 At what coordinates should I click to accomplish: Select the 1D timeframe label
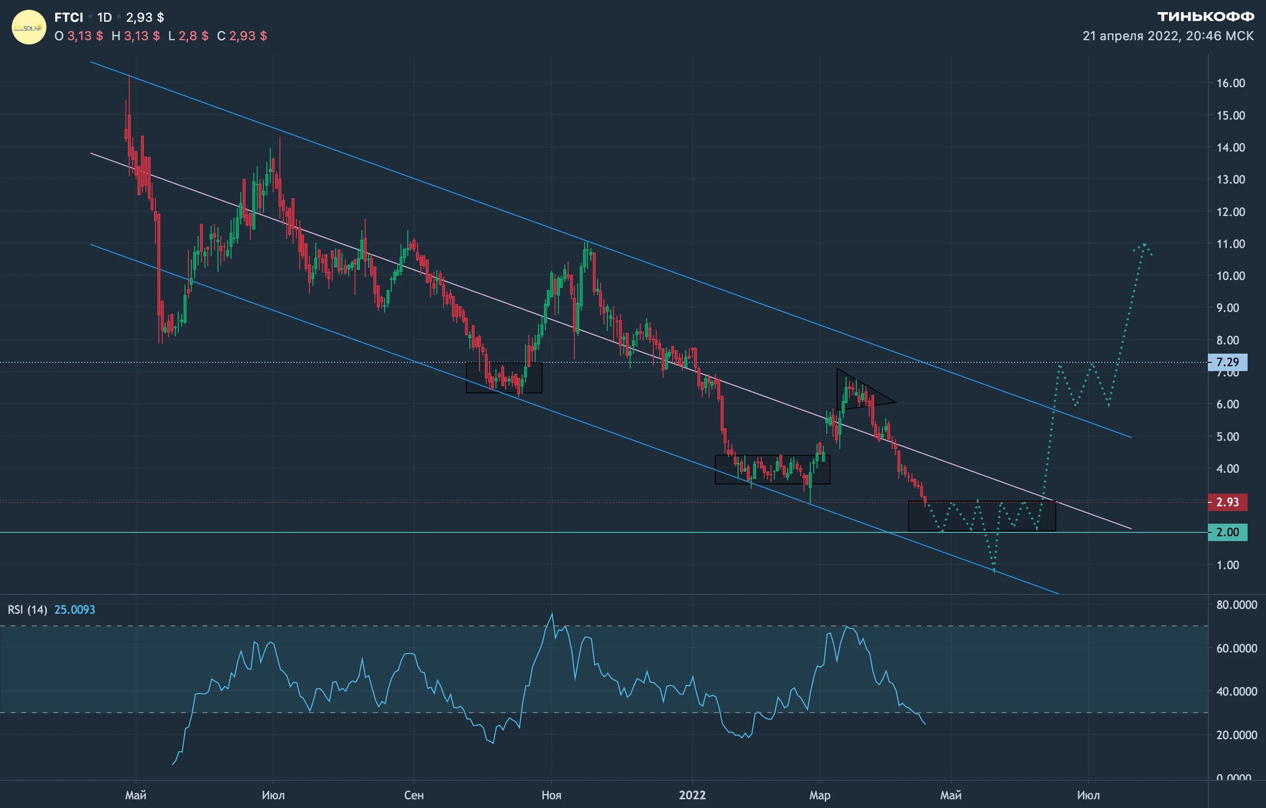click(x=105, y=17)
